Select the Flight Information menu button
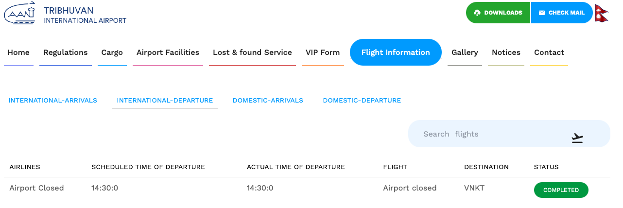Image resolution: width=623 pixels, height=208 pixels. point(396,52)
